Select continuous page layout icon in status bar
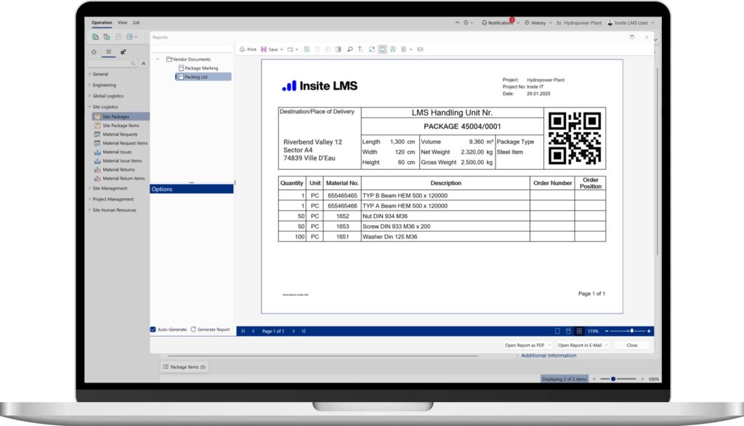The height and width of the screenshot is (426, 744). pos(568,331)
